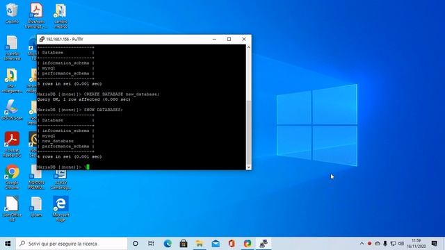Show hidden system tray icons
This screenshot has width=445, height=250.
[362, 244]
